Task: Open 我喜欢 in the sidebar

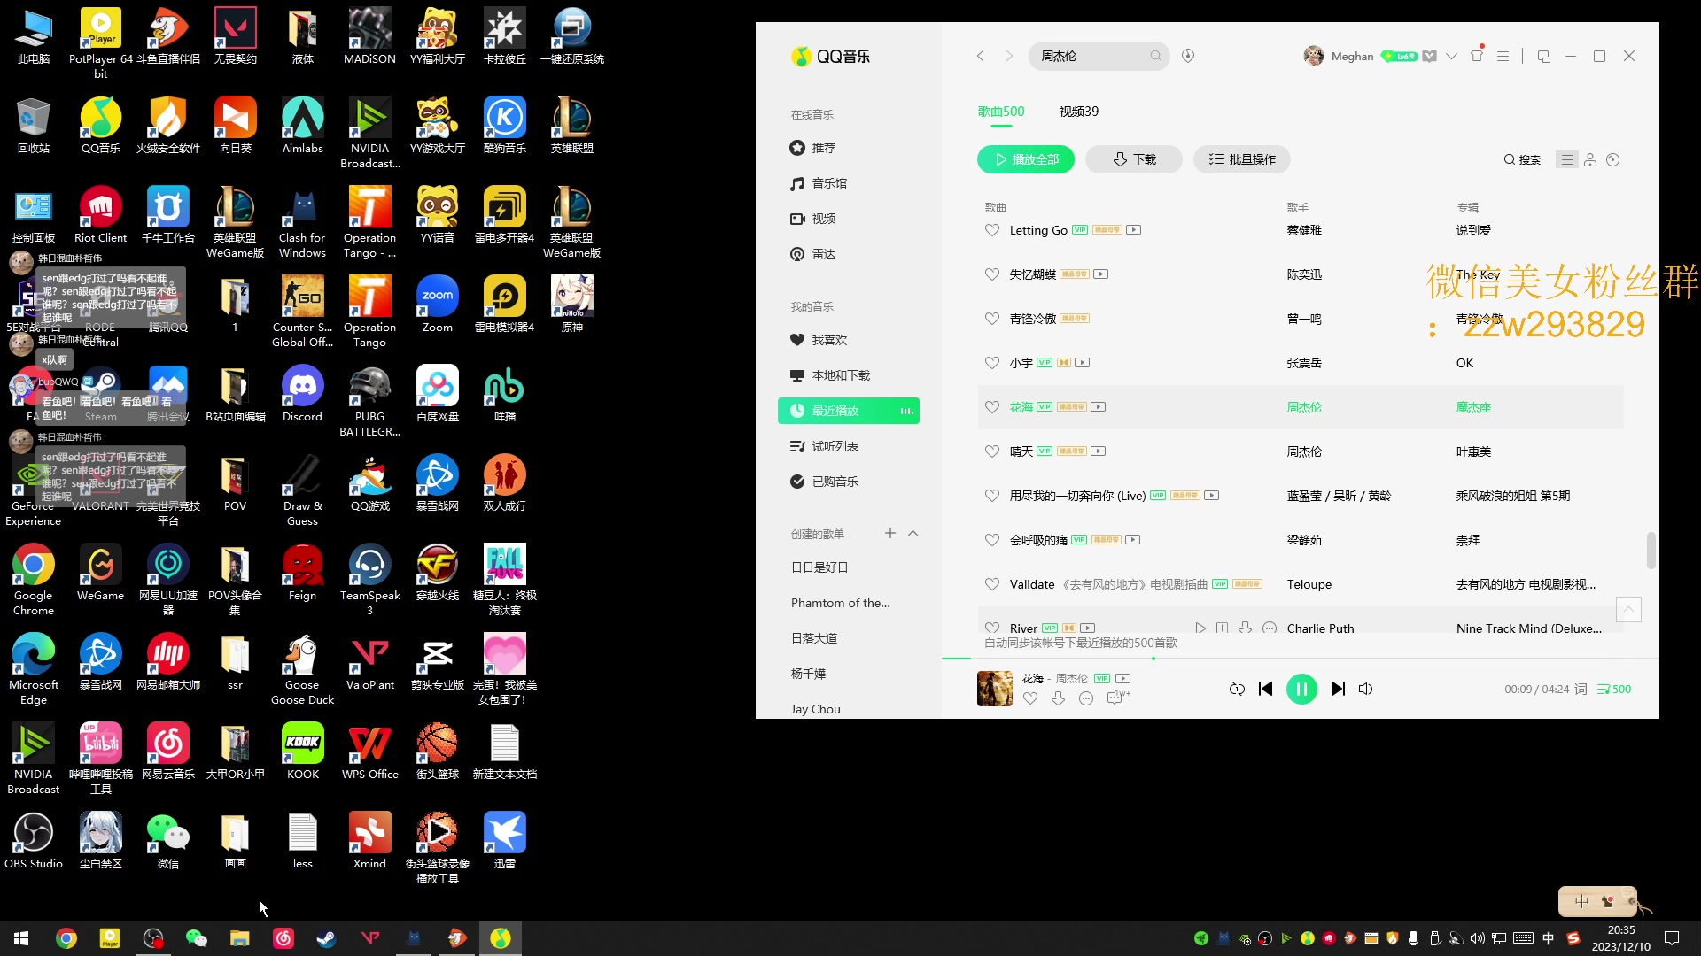Action: 829,340
